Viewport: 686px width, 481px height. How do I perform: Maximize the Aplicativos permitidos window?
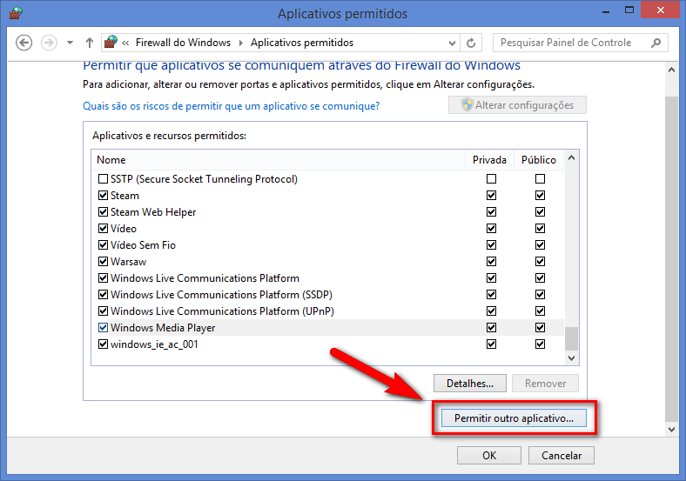click(629, 10)
